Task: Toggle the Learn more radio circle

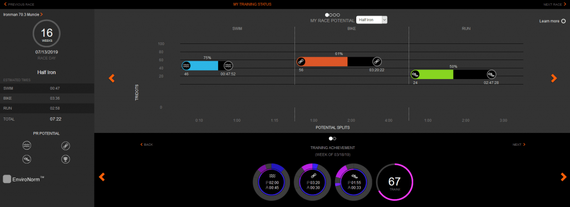Action: click(563, 21)
